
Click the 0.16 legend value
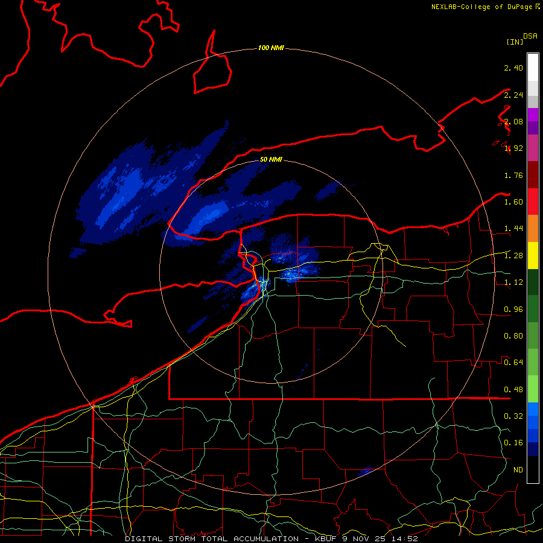[x=513, y=443]
